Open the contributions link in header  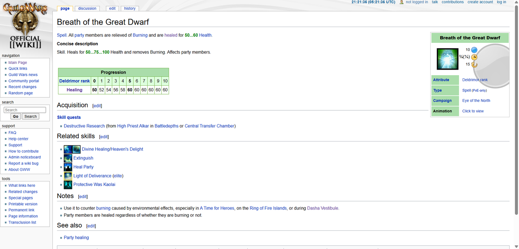[x=453, y=2]
